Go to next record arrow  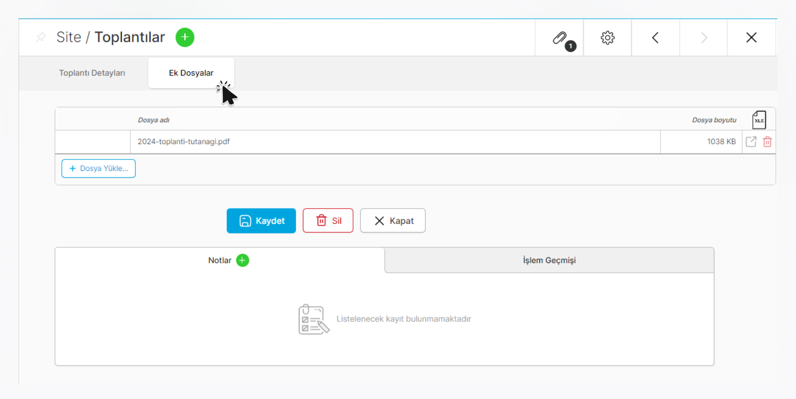tap(704, 38)
